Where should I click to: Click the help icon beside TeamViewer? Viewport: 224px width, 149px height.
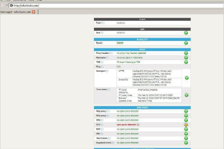tap(109, 138)
